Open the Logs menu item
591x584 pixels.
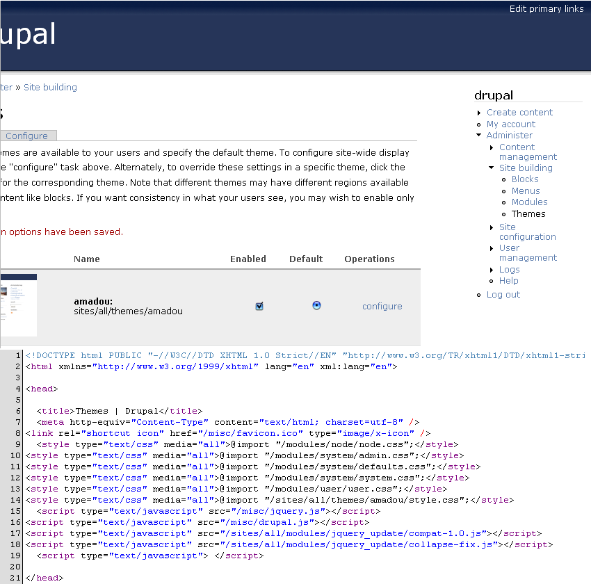point(509,269)
